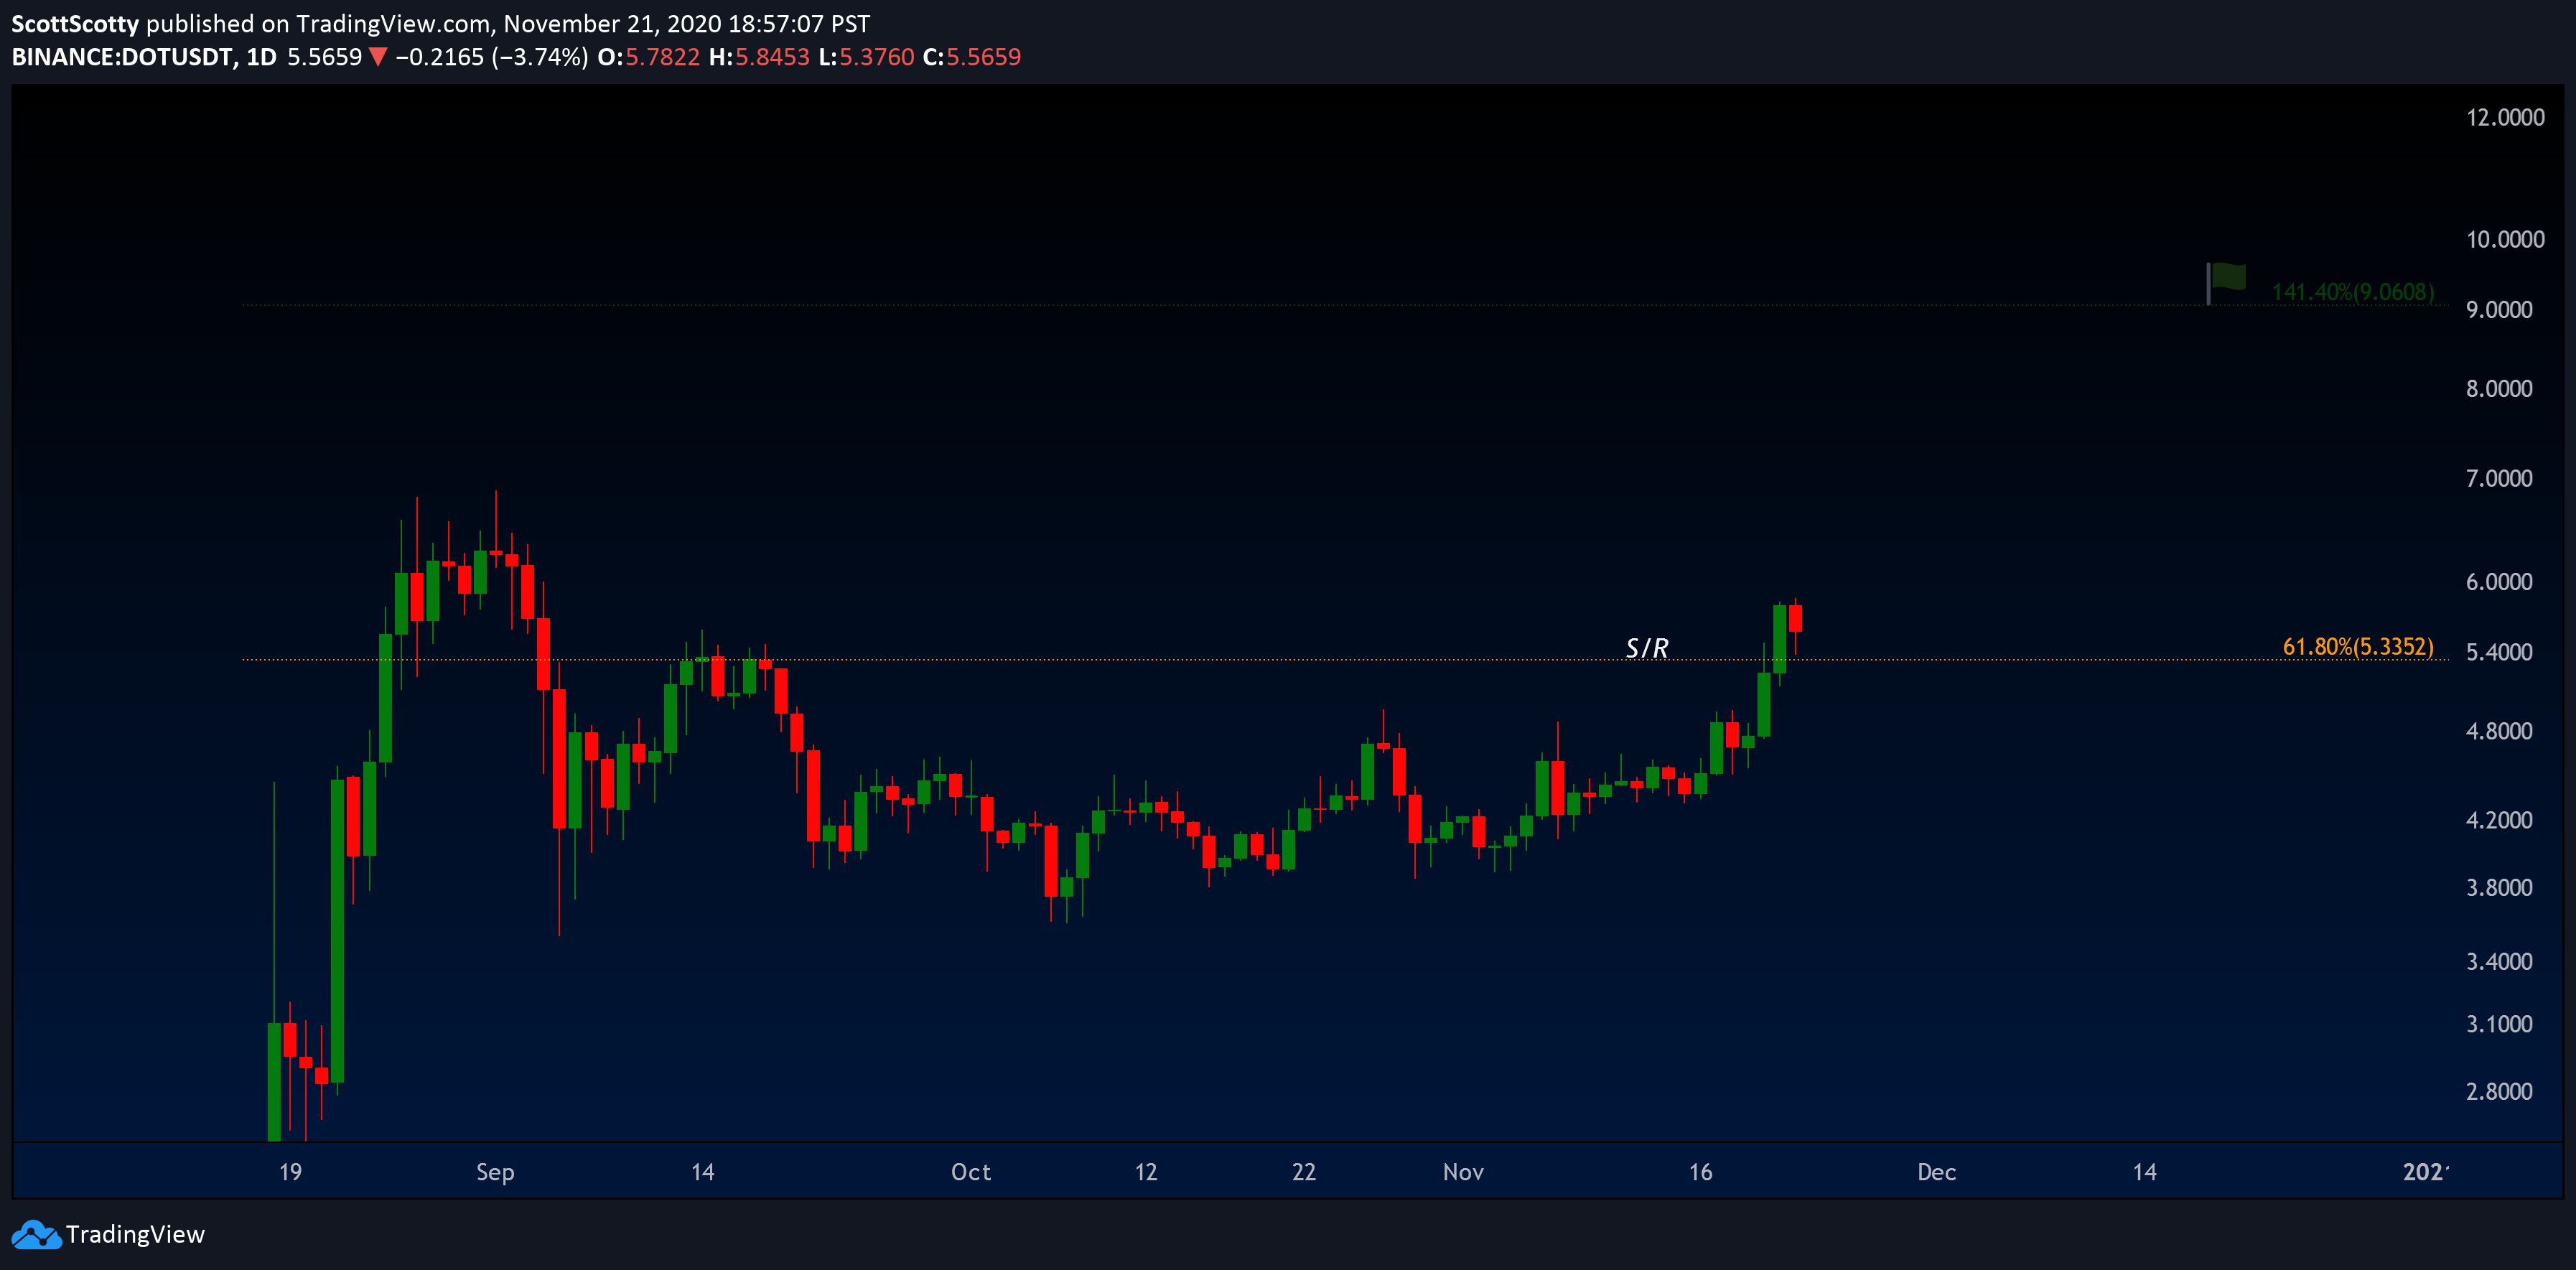Click the Nov label on time axis

pyautogui.click(x=1463, y=1173)
